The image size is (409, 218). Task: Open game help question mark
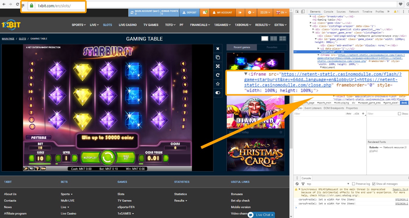(x=38, y=168)
